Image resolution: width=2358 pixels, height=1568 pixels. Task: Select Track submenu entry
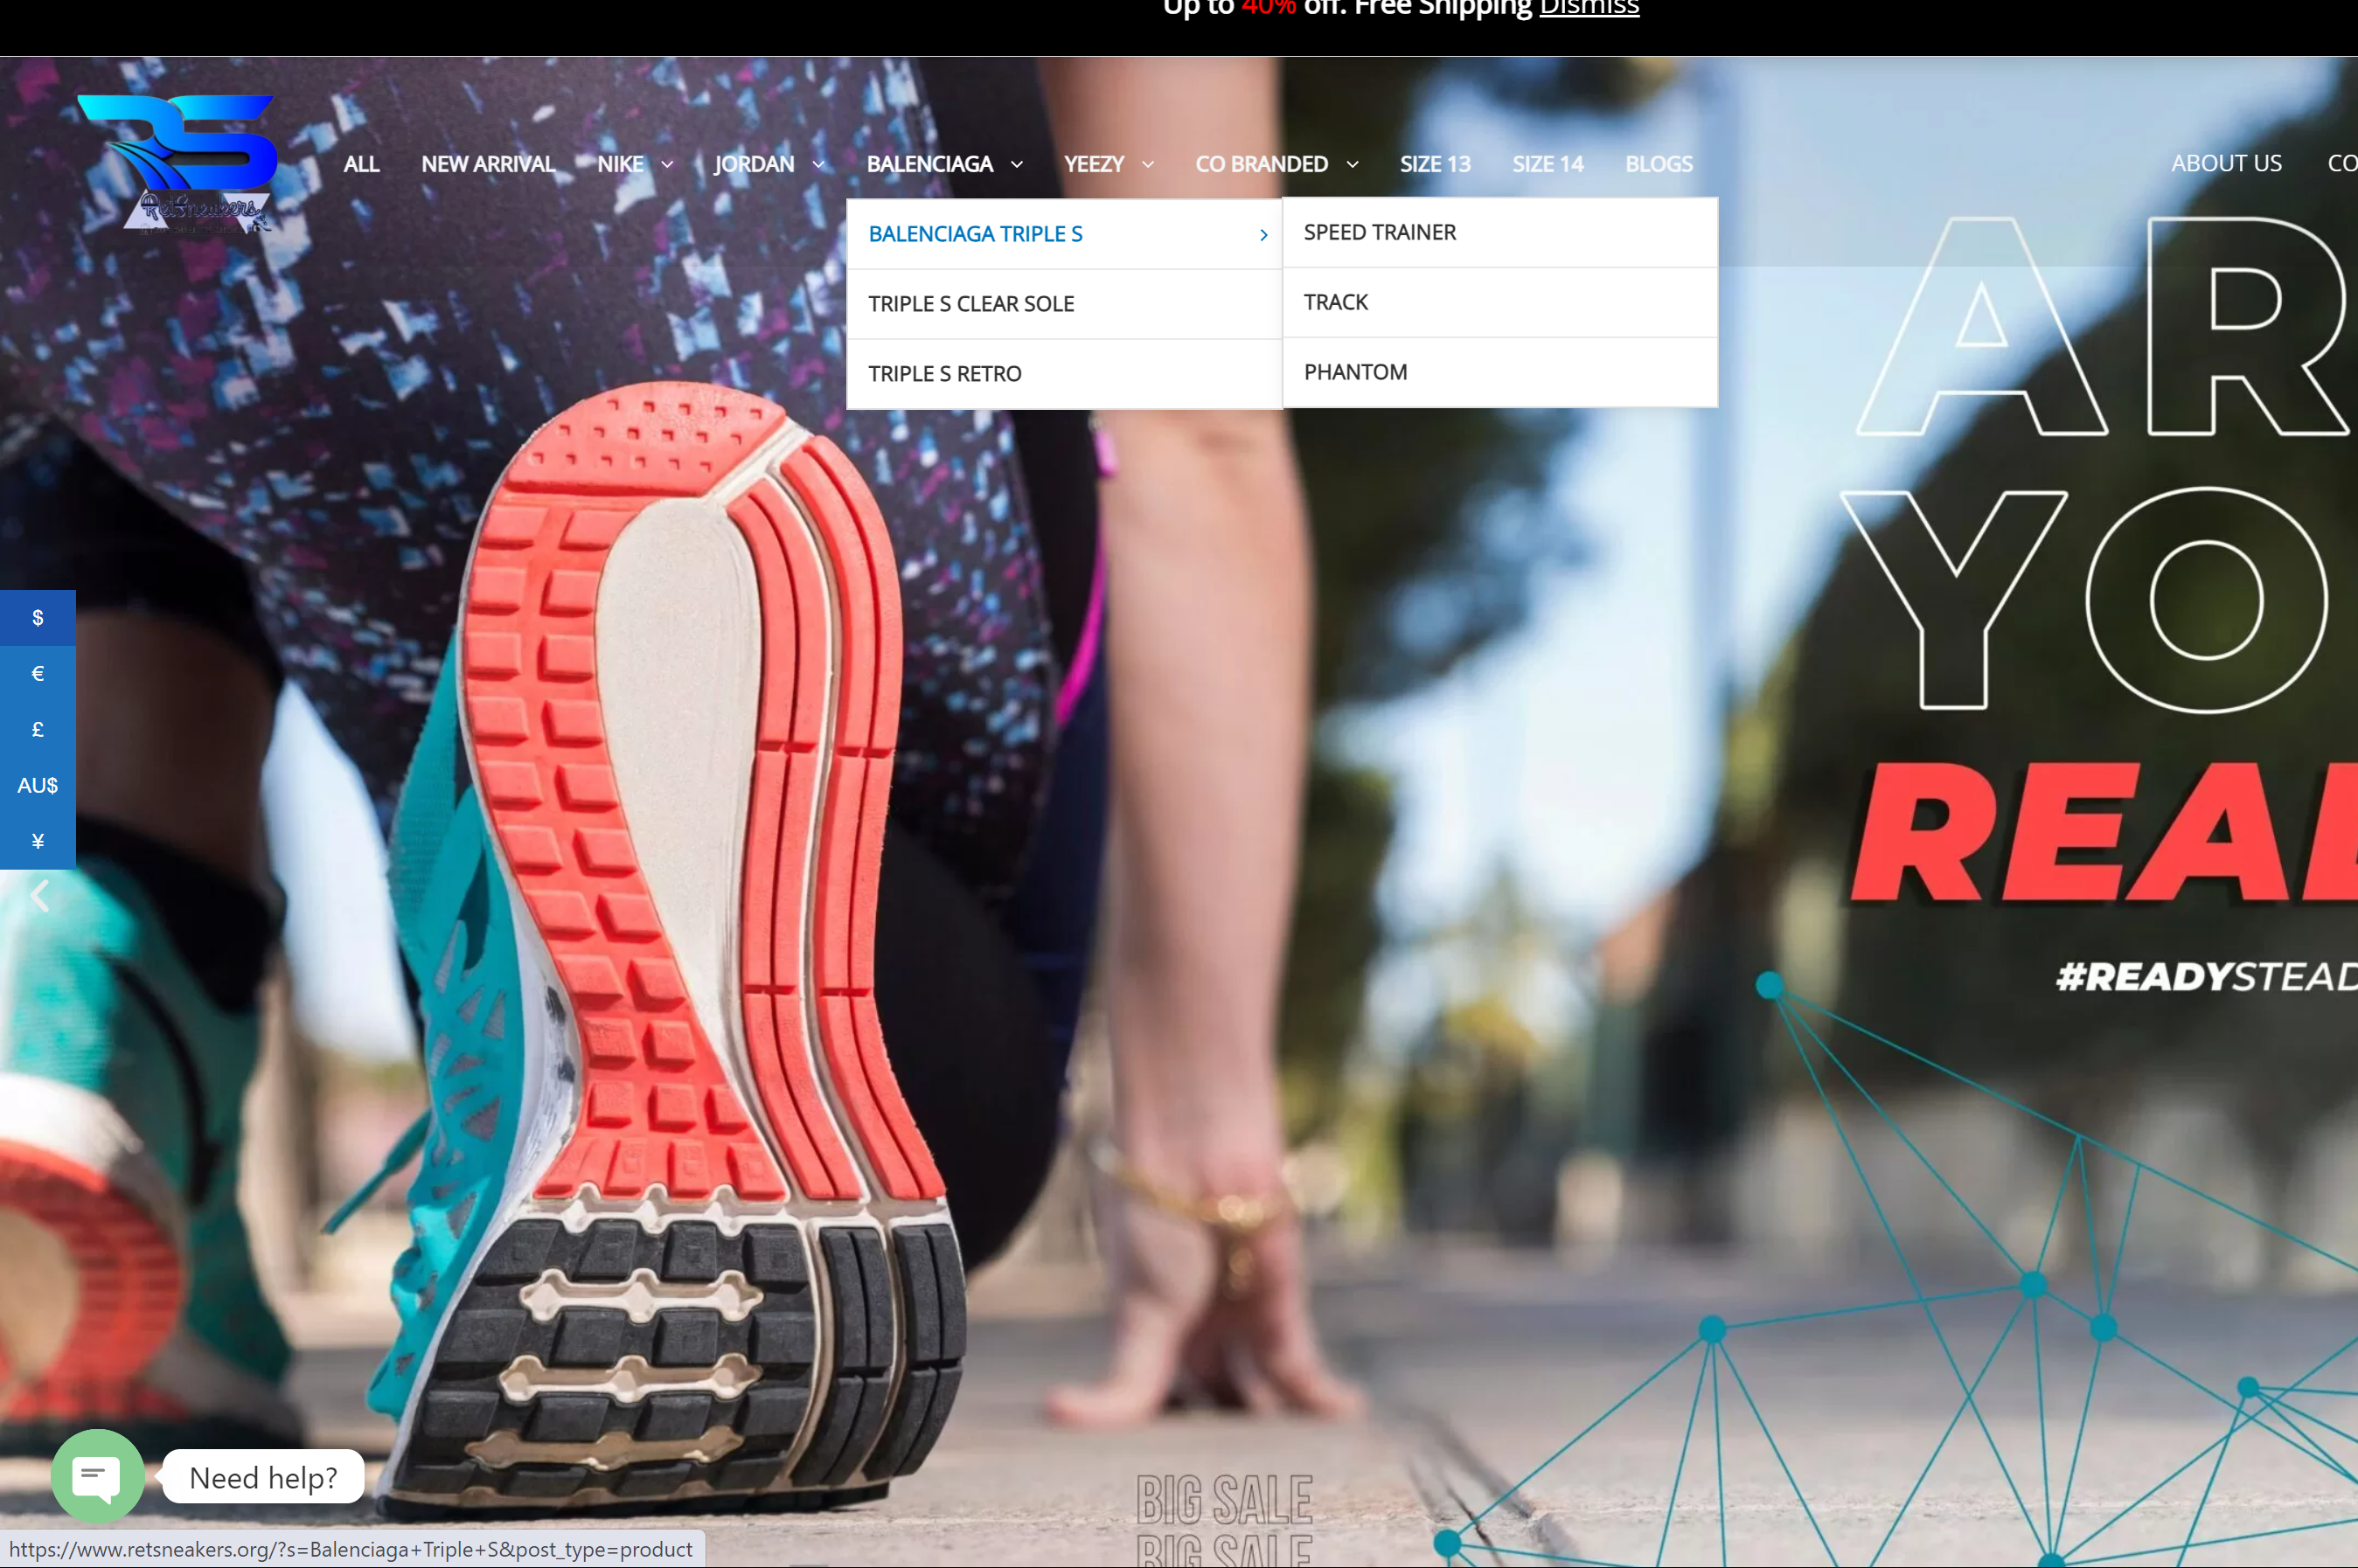point(1499,302)
